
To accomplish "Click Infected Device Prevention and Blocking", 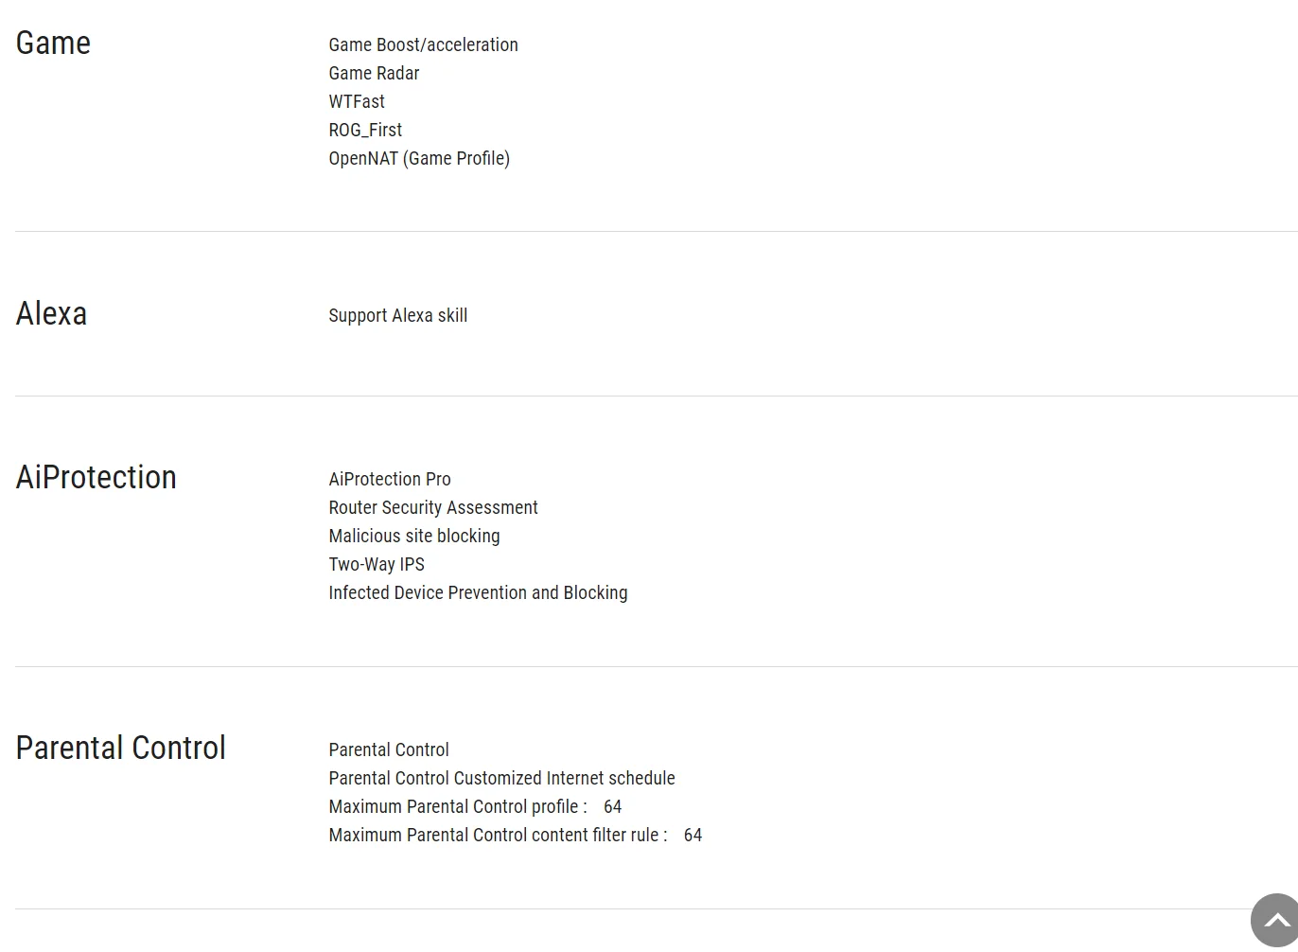I will (x=478, y=592).
